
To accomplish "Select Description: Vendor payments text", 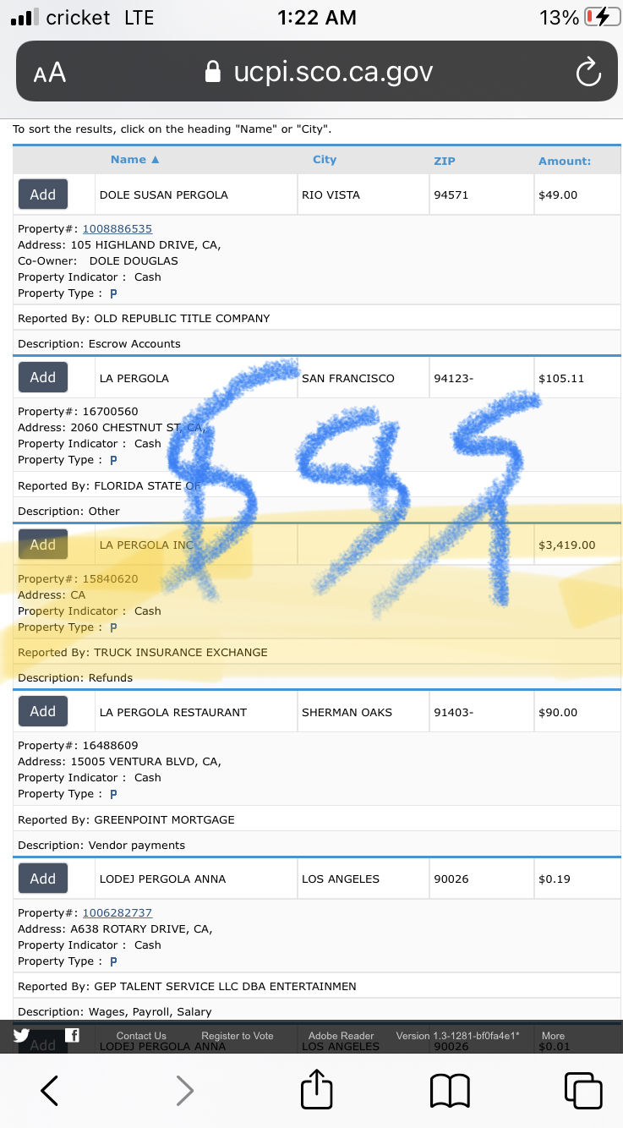I will (101, 845).
